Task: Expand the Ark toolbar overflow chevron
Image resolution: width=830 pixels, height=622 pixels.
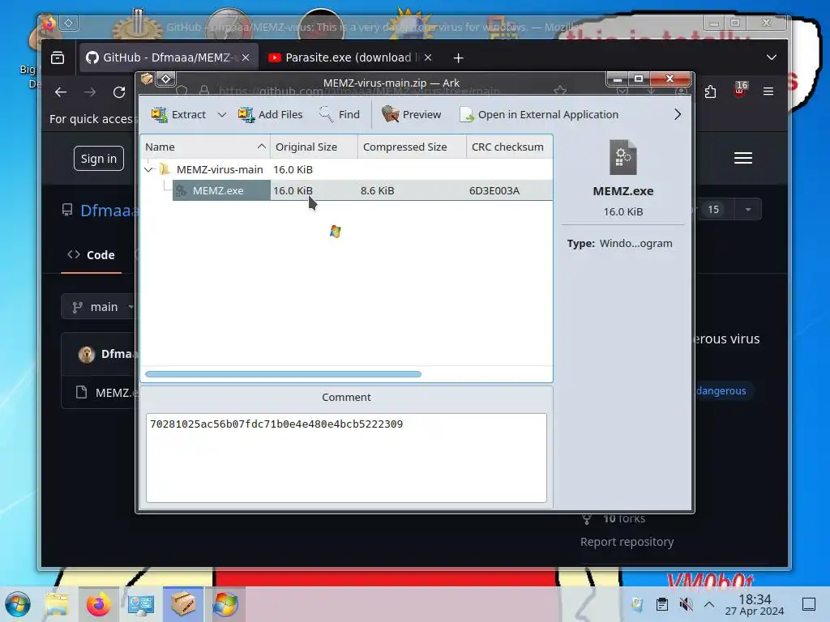Action: point(678,114)
